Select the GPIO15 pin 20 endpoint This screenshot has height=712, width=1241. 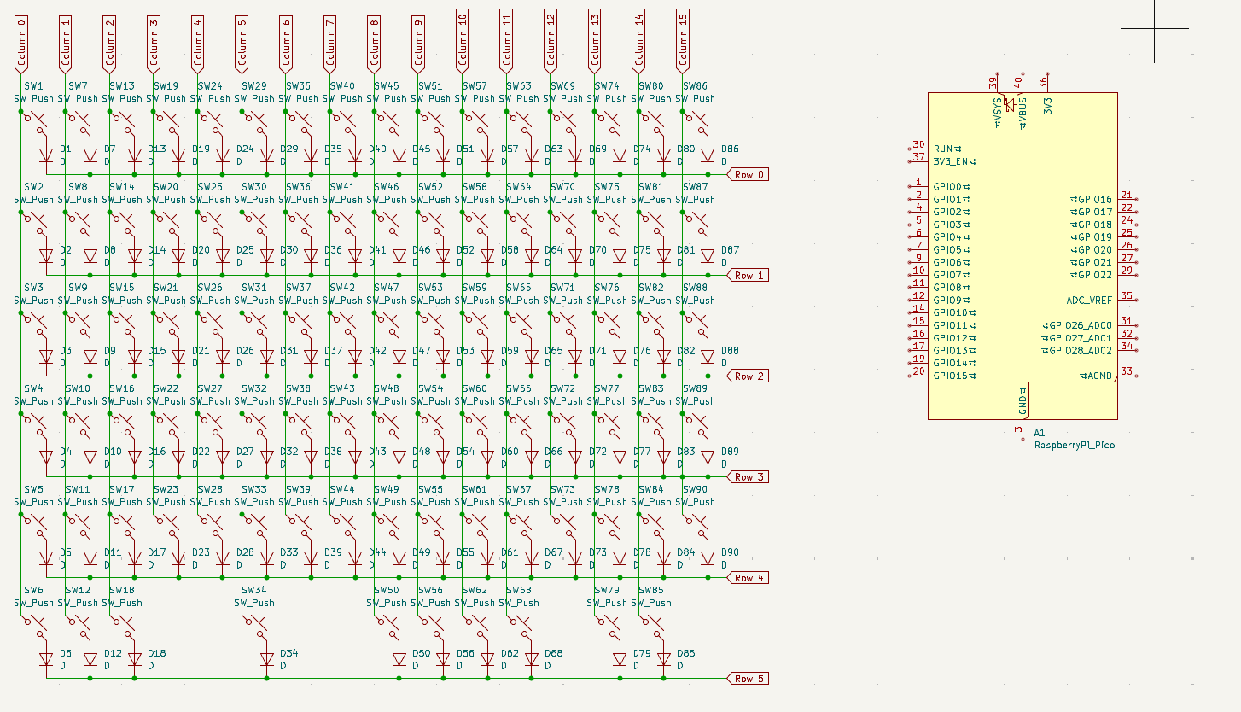click(x=912, y=376)
